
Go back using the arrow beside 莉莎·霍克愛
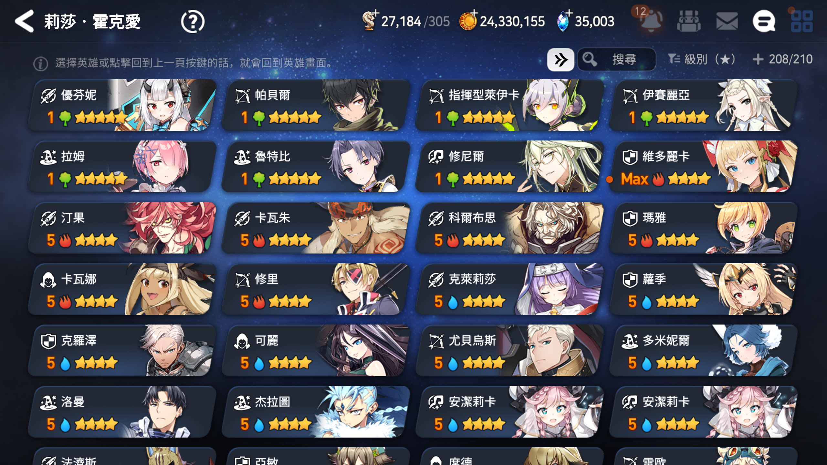(24, 21)
